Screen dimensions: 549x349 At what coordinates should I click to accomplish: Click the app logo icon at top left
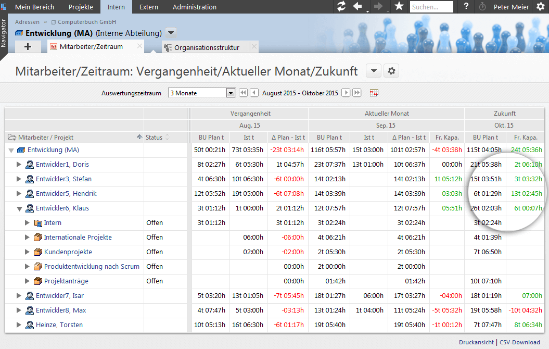(x=4, y=7)
